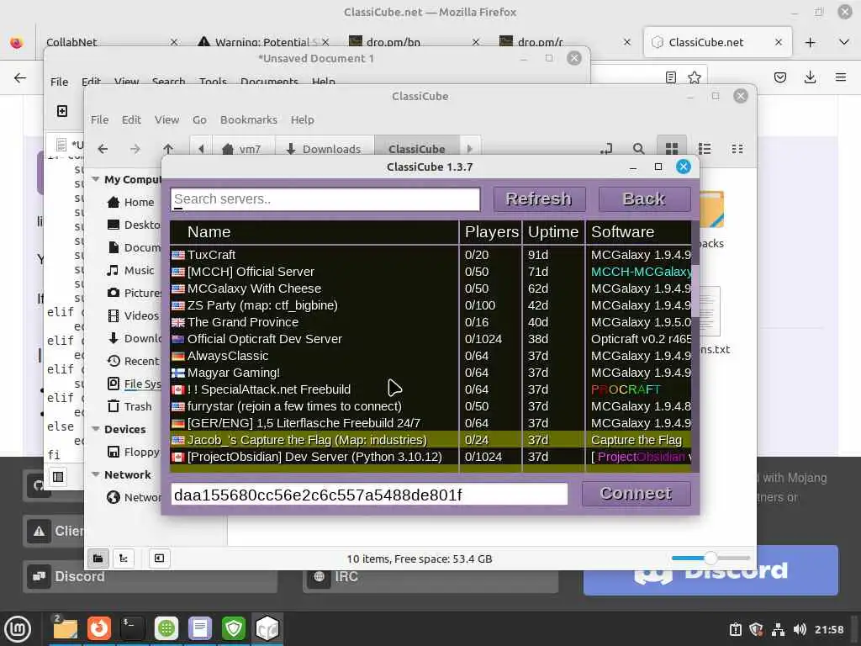Viewport: 861px width, 646px height.
Task: Hide sidebar icon in file manager status bar
Action: (159, 559)
